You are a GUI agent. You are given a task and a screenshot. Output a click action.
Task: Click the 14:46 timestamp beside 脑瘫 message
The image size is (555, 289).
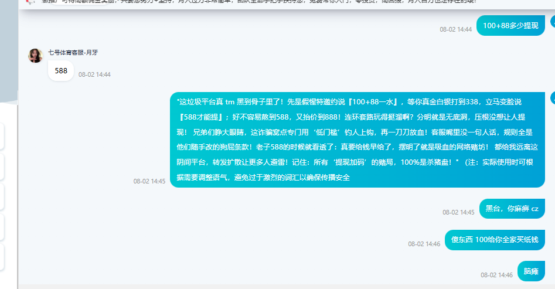[x=496, y=274]
